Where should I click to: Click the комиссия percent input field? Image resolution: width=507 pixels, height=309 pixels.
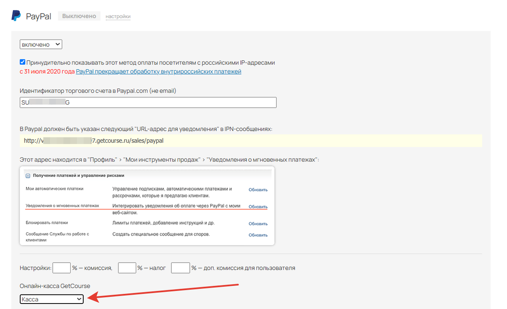pyautogui.click(x=61, y=268)
